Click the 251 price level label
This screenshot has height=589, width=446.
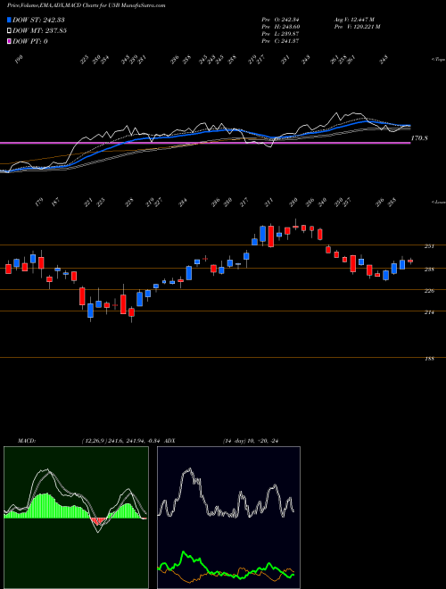coord(429,246)
